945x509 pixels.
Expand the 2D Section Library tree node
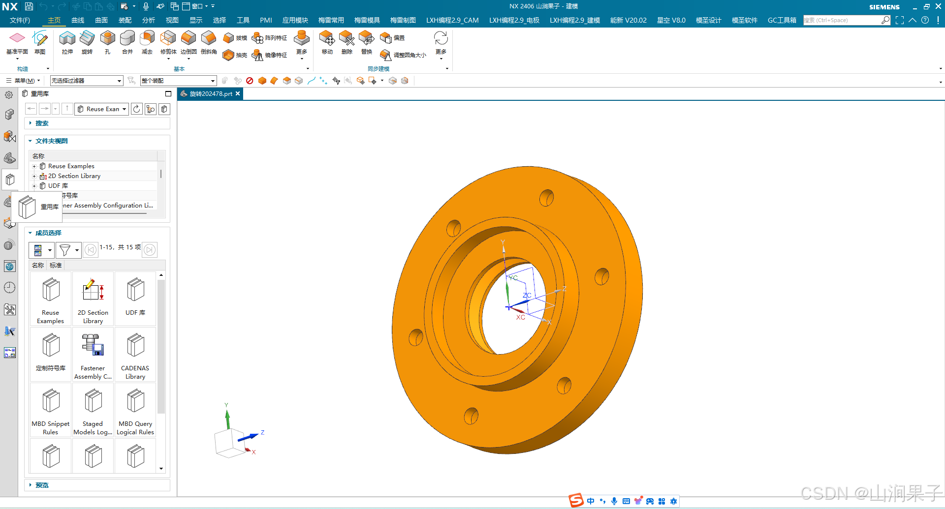34,176
